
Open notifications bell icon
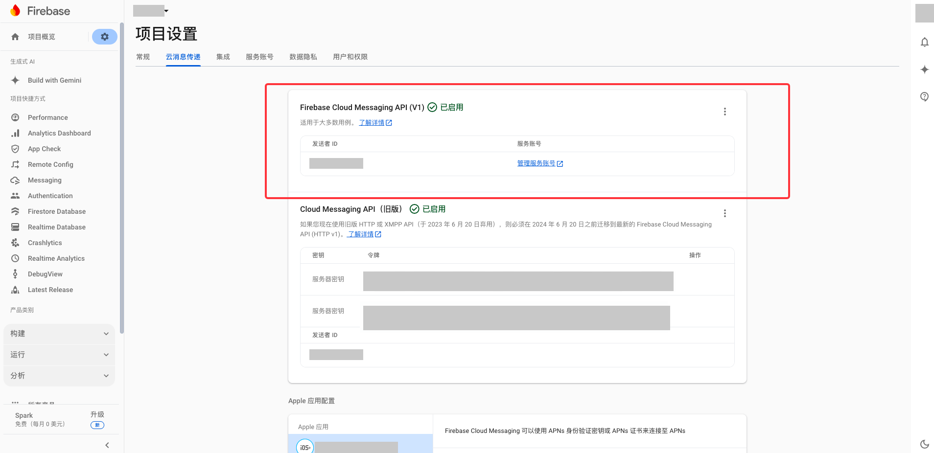coord(925,42)
